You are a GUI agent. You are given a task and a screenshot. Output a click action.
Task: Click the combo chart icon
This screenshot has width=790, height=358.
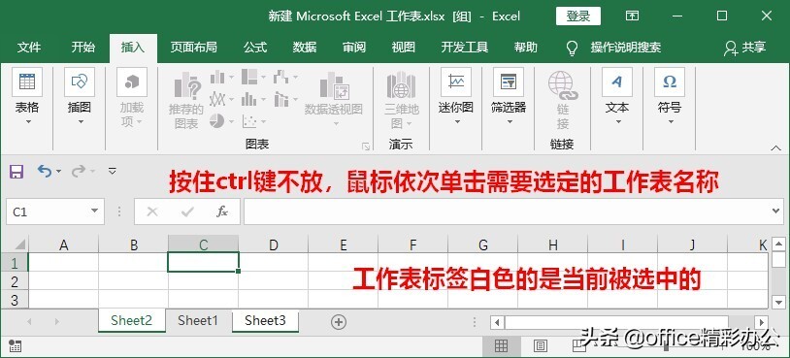click(281, 99)
